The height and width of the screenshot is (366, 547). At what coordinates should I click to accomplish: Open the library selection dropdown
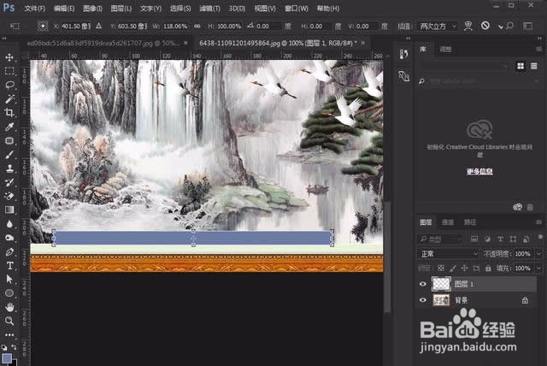[x=464, y=66]
